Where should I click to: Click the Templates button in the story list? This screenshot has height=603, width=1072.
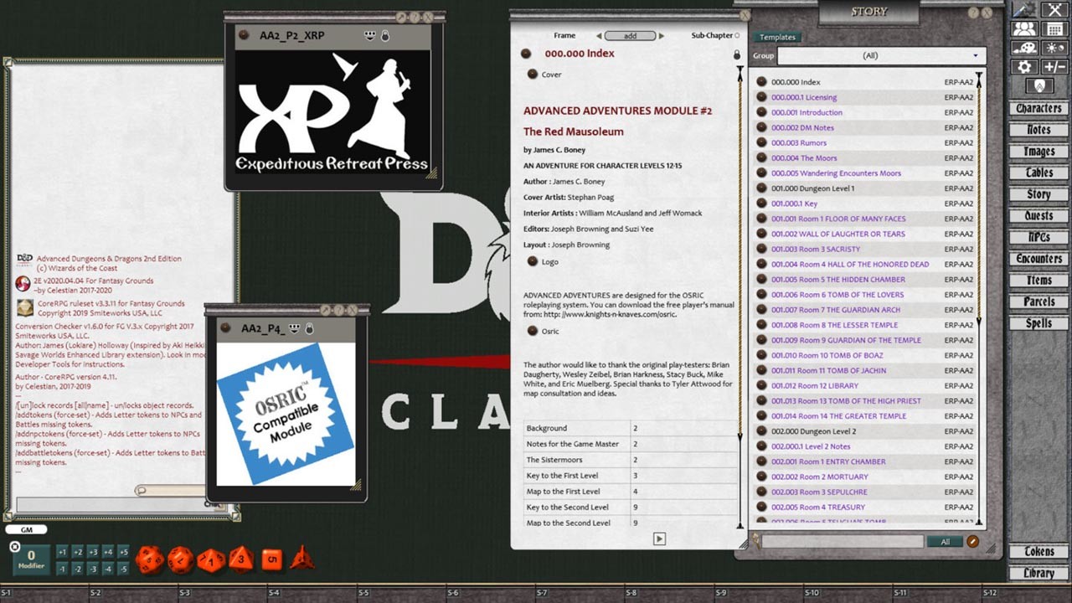(777, 37)
